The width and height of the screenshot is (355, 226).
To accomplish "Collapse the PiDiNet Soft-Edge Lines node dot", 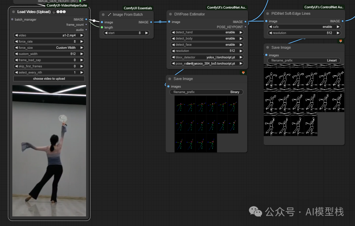I will 268,14.
